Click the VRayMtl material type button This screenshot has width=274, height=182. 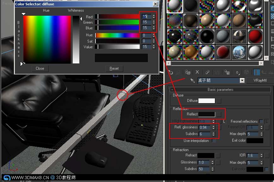click(x=260, y=80)
